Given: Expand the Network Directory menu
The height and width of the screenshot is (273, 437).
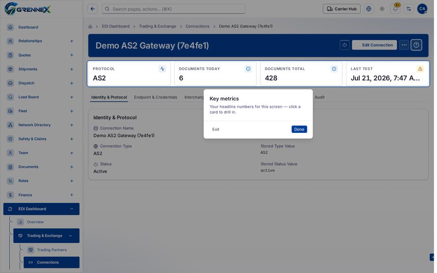Looking at the screenshot, I should 71,125.
